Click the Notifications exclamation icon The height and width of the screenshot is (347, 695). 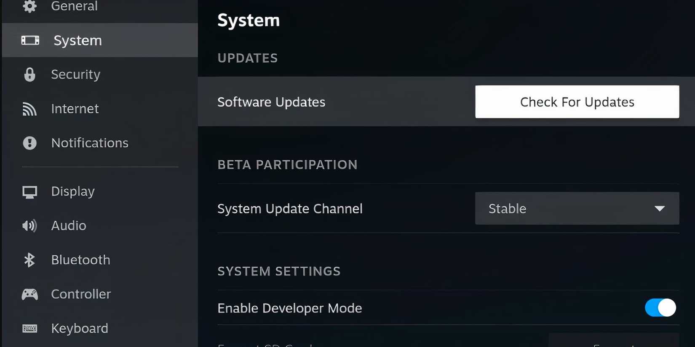tap(29, 143)
